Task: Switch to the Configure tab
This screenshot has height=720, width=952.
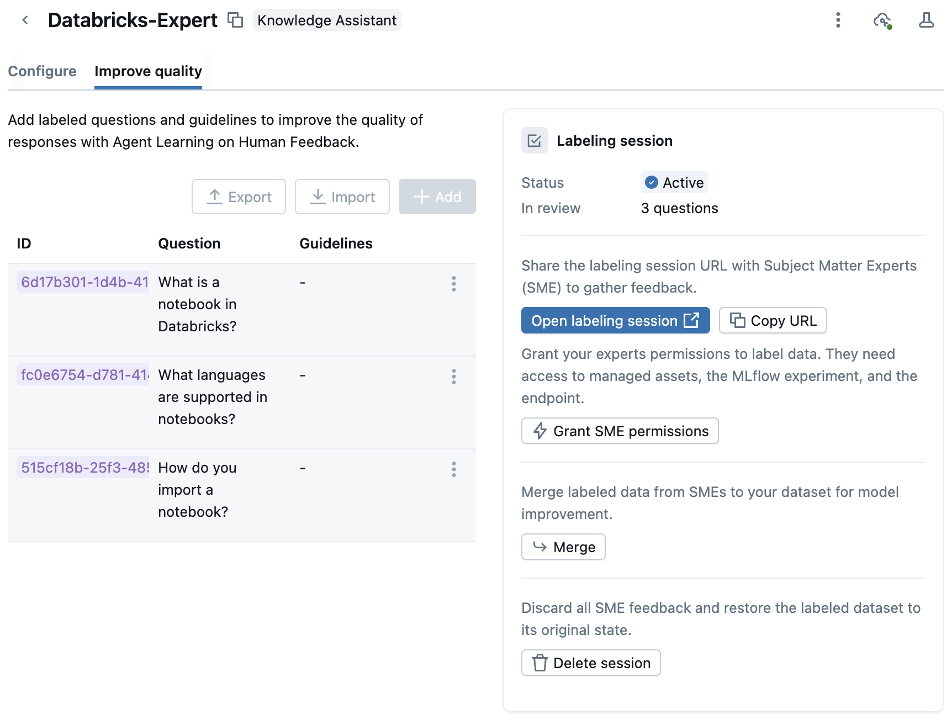Action: [42, 71]
